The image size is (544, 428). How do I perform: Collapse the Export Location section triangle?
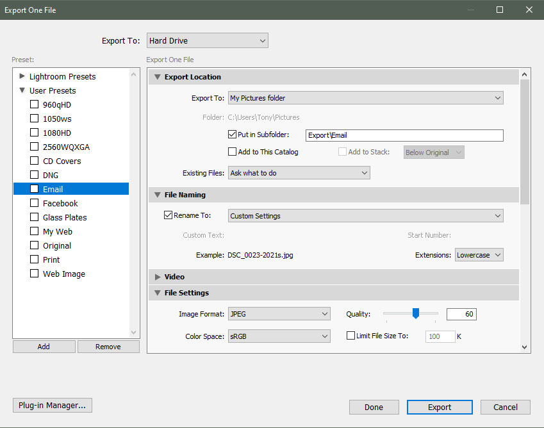(158, 77)
